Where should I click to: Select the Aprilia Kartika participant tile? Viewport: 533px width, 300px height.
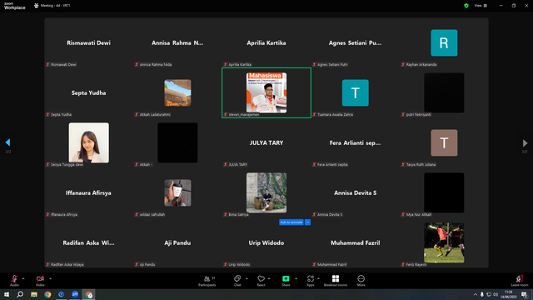click(x=266, y=42)
